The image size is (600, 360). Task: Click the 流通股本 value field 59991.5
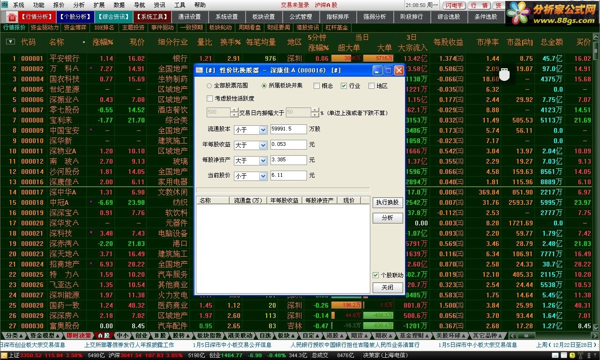(x=289, y=129)
